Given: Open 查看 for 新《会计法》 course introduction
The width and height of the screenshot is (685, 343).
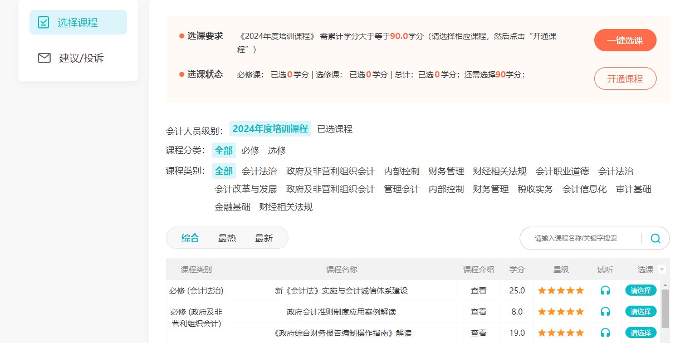Looking at the screenshot, I should [x=478, y=290].
